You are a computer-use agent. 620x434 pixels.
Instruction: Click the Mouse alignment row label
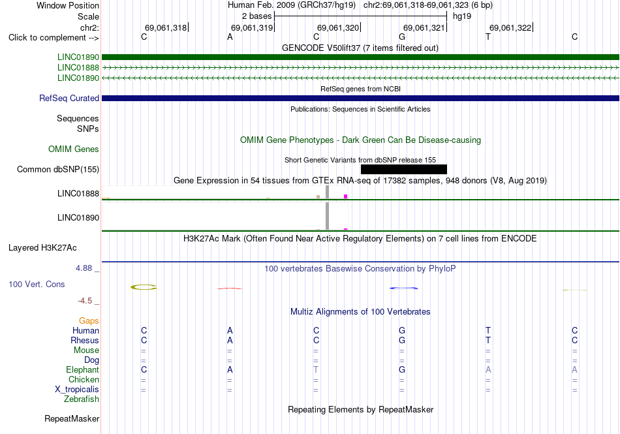pos(86,350)
